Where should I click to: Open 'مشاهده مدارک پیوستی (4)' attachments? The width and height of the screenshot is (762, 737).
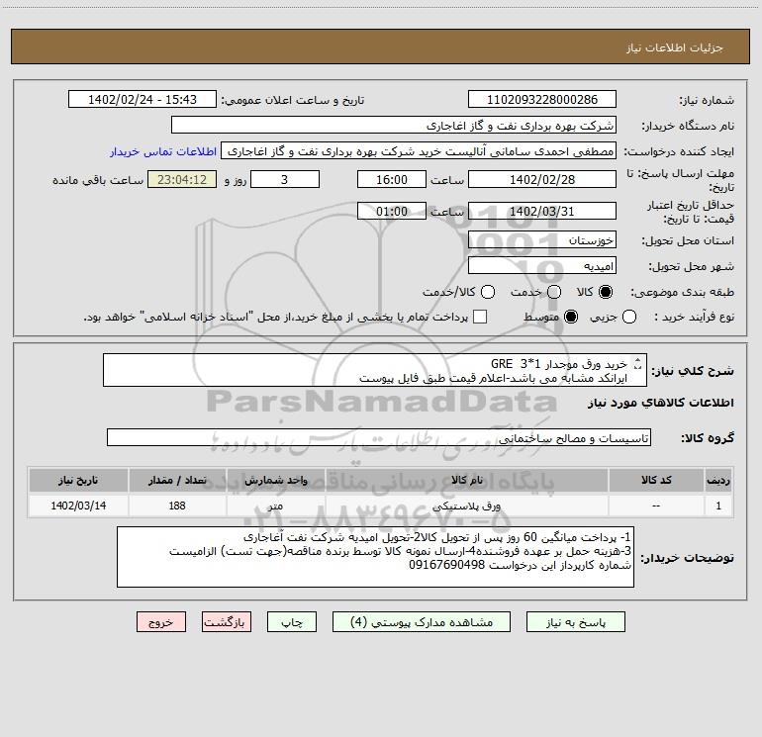[x=422, y=622]
